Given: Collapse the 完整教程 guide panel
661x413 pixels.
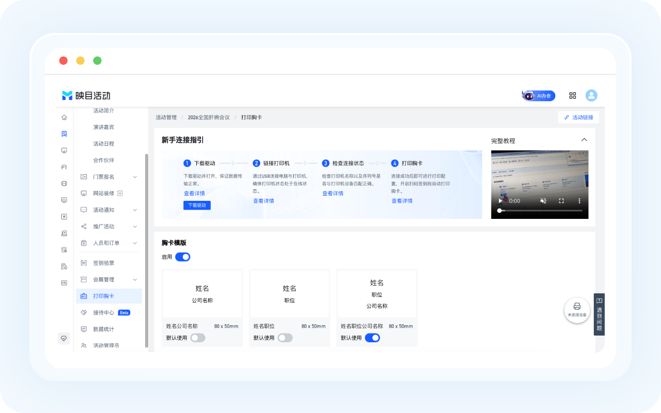Looking at the screenshot, I should click(x=584, y=140).
